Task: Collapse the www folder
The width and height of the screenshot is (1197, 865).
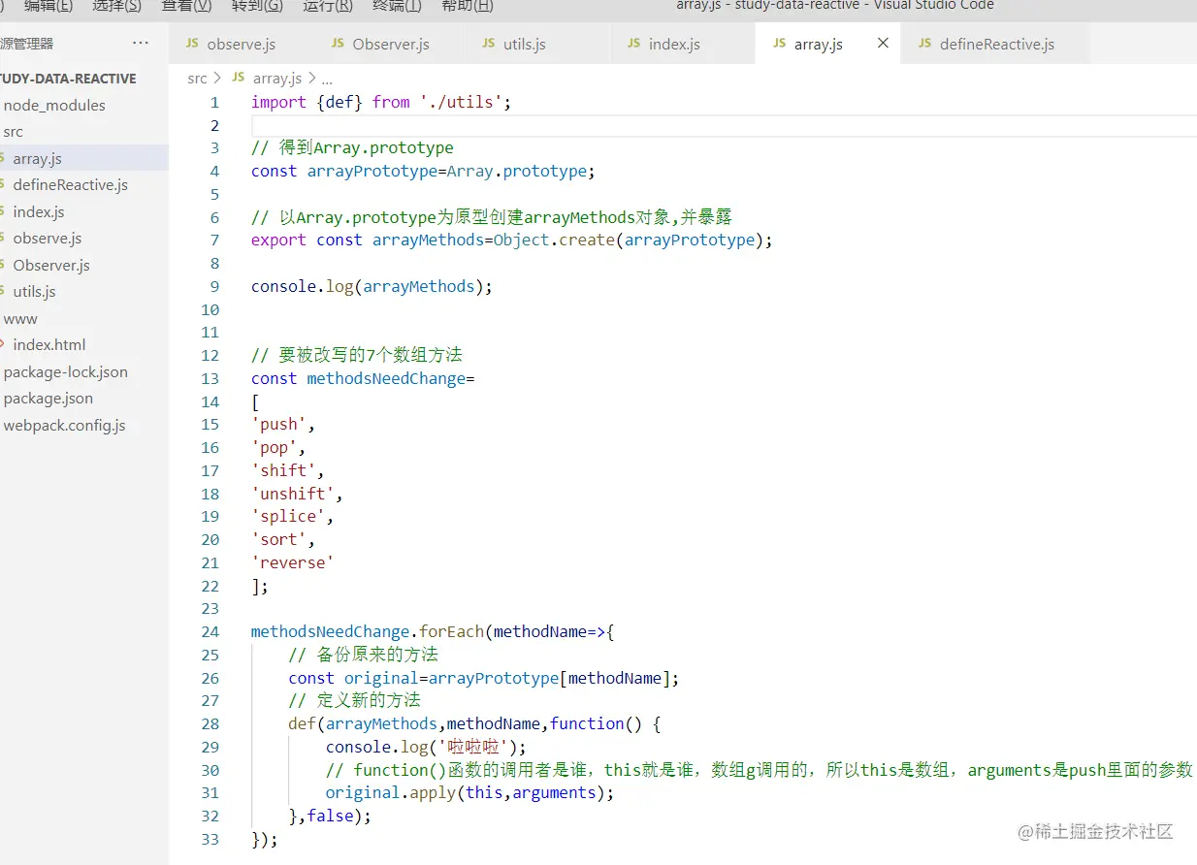Action: (20, 318)
